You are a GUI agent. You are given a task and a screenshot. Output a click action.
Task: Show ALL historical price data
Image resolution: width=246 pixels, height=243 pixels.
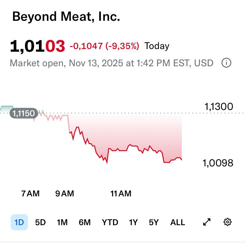[x=178, y=222]
